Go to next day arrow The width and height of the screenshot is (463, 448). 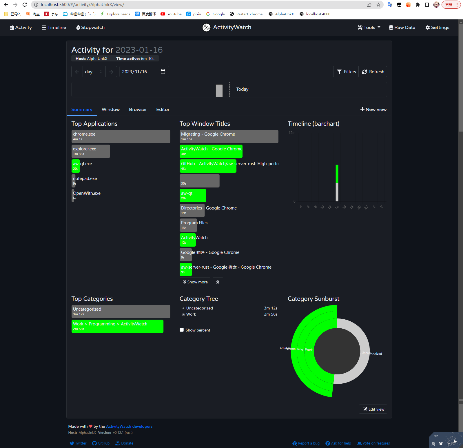[111, 72]
